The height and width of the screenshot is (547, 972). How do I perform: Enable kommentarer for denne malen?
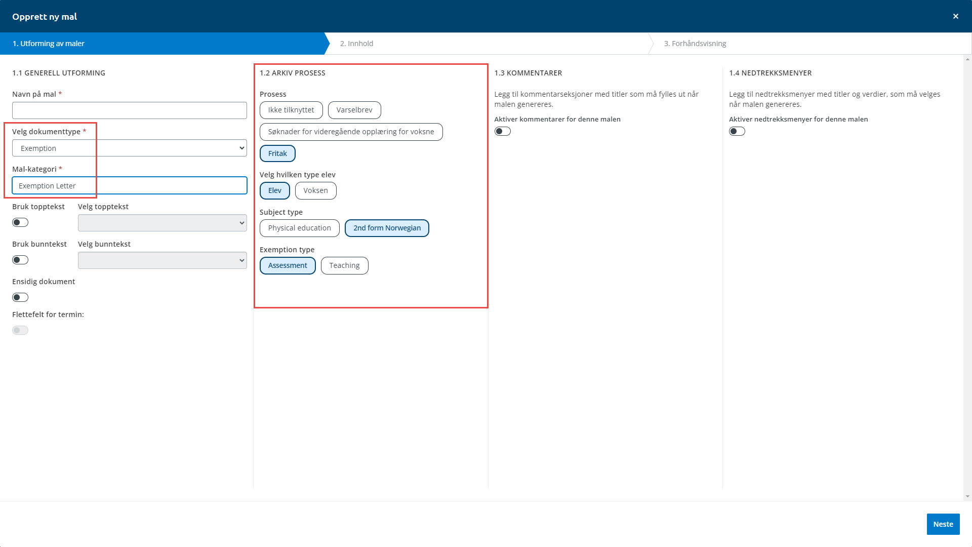point(502,131)
